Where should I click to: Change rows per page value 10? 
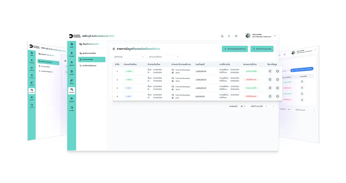243,106
